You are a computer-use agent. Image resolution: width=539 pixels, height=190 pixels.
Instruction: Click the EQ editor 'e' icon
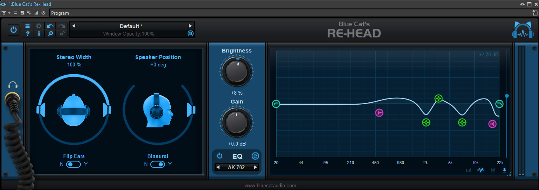pos(255,156)
